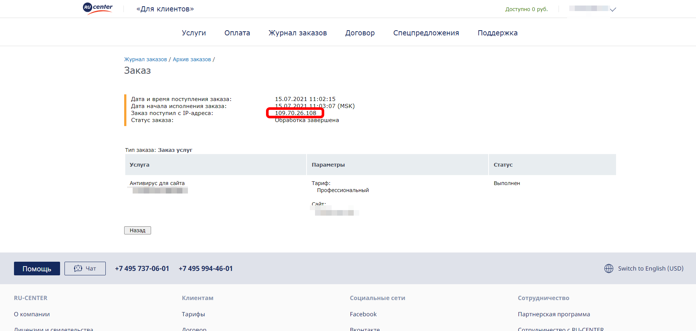This screenshot has width=696, height=331.
Task: Click the RU-CENTER logo
Action: pos(98,8)
